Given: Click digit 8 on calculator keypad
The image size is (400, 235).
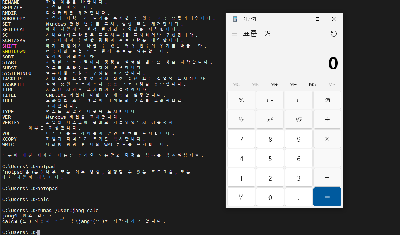Looking at the screenshot, I should click(x=270, y=139).
